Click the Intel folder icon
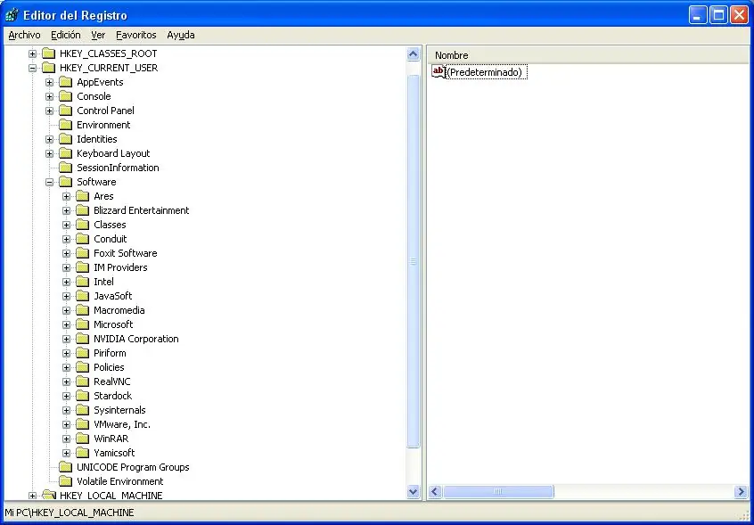The width and height of the screenshot is (754, 525). (x=83, y=282)
